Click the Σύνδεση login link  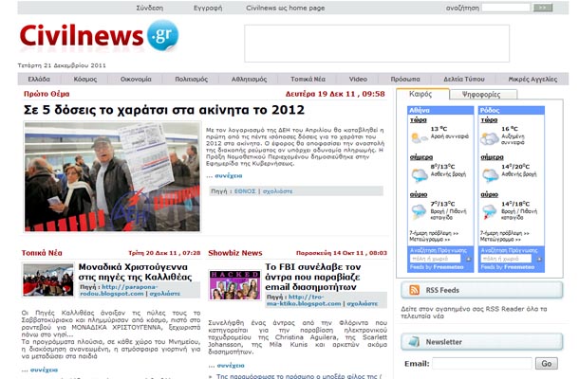(150, 7)
